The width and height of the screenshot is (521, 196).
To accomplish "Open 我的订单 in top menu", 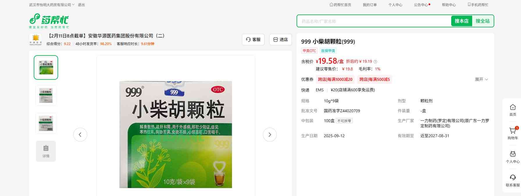I will coord(370,5).
